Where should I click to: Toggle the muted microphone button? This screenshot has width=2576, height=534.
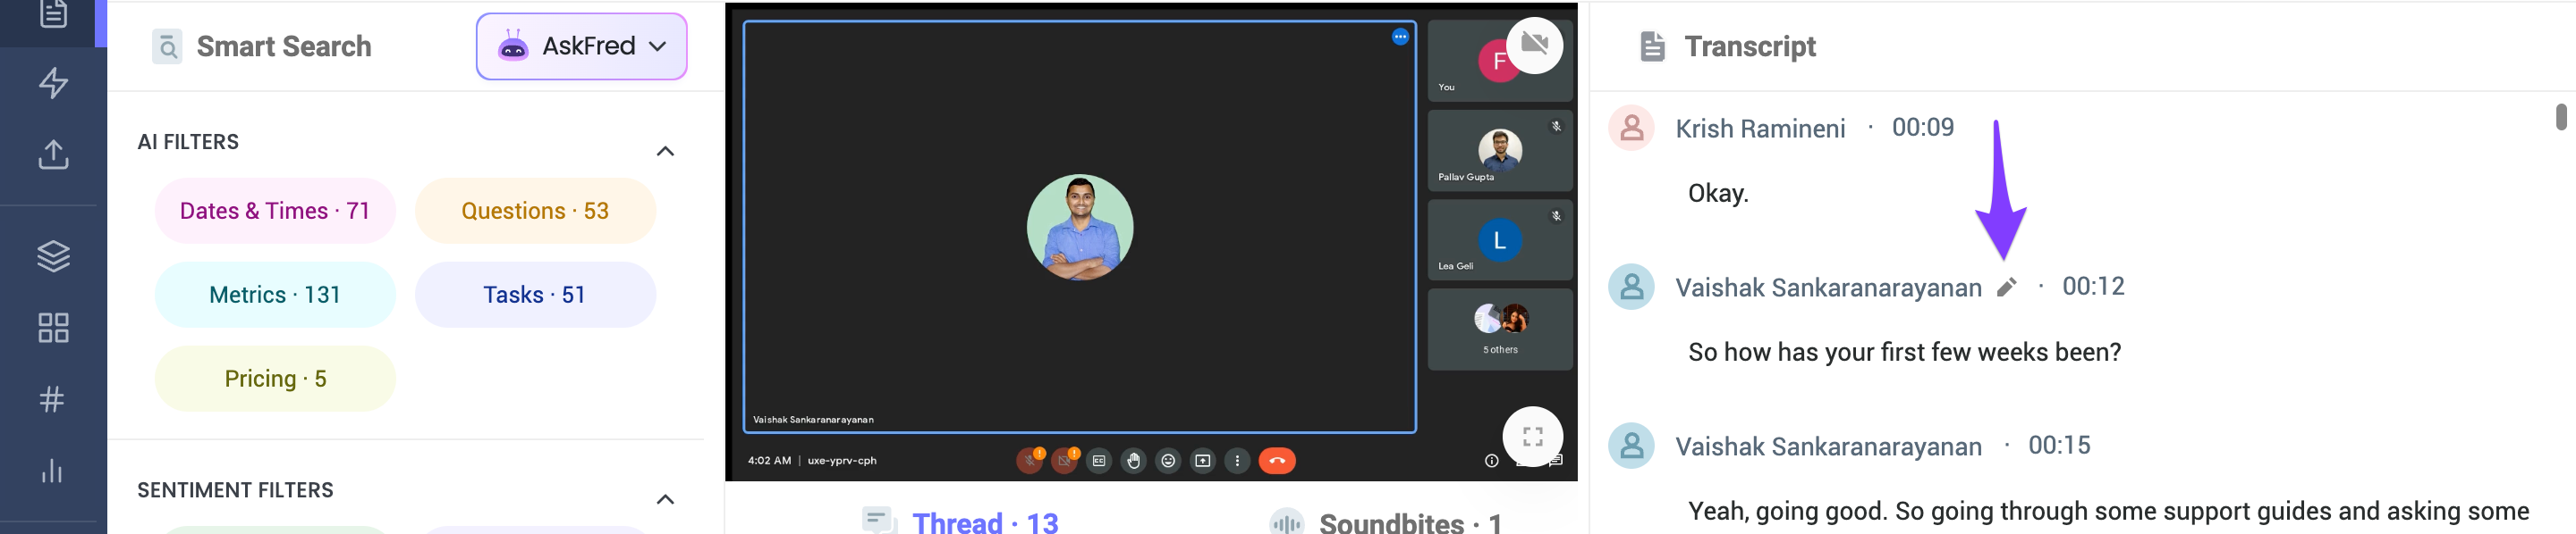coord(1029,460)
